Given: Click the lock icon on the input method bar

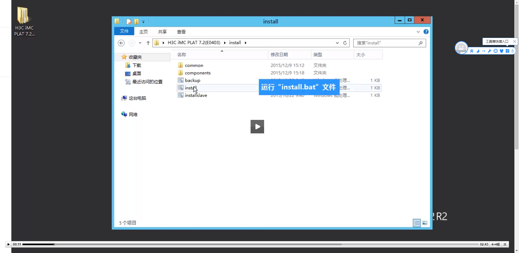Looking at the screenshot, I should coord(513,51).
